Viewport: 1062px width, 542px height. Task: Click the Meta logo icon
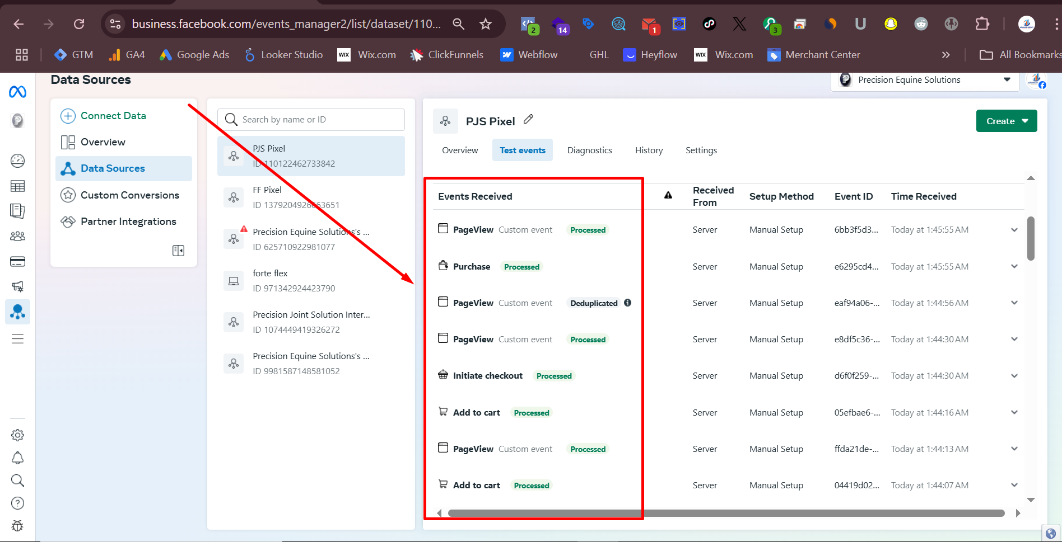coord(17,92)
